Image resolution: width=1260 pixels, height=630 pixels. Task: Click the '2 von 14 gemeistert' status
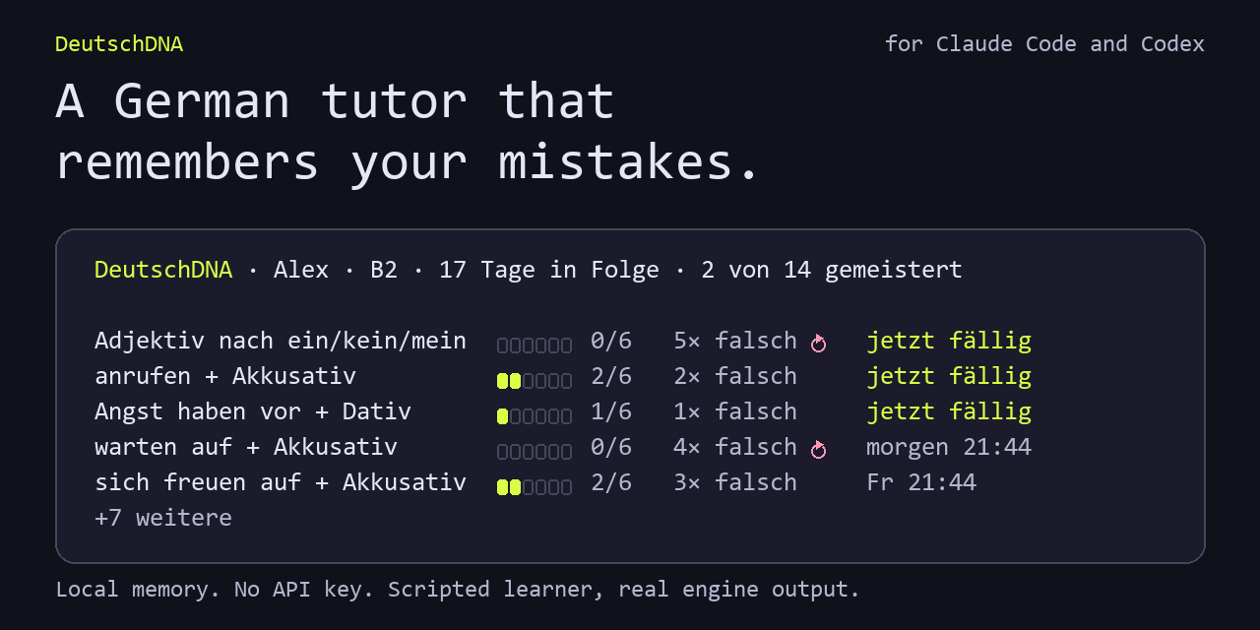(x=832, y=270)
